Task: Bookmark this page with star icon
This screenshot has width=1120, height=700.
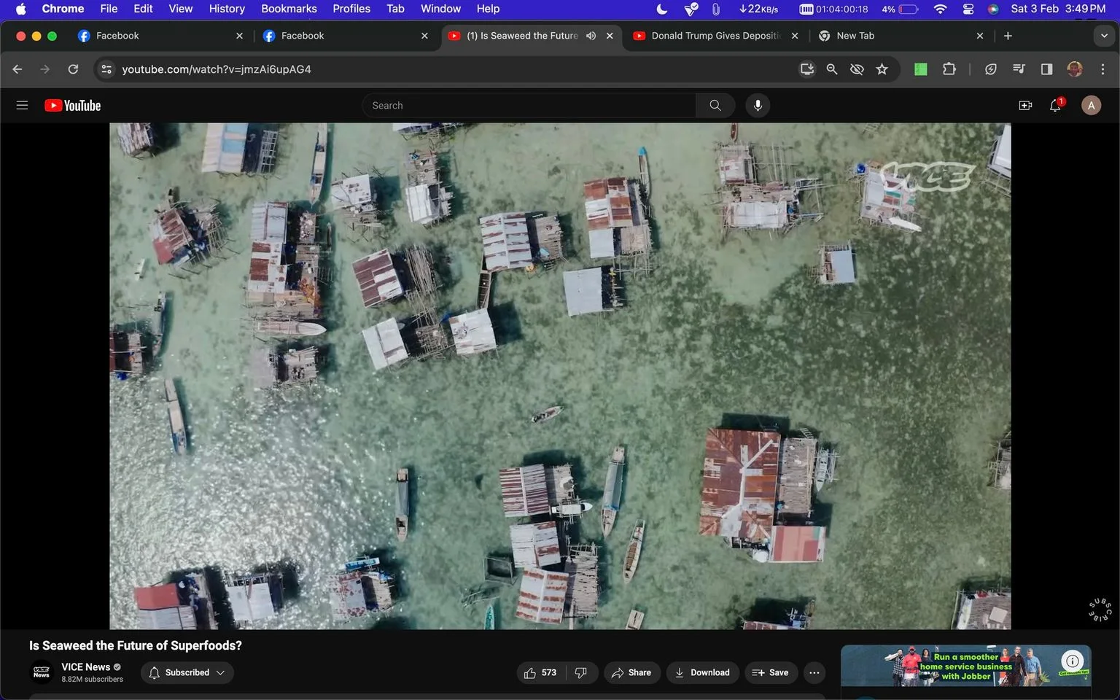Action: (x=882, y=69)
